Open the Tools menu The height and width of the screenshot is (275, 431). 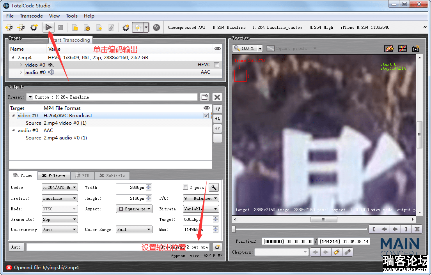click(x=72, y=16)
